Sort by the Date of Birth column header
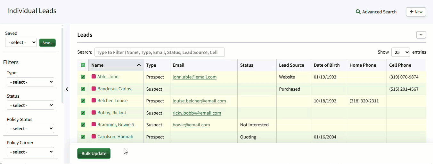The height and width of the screenshot is (164, 433). point(329,65)
